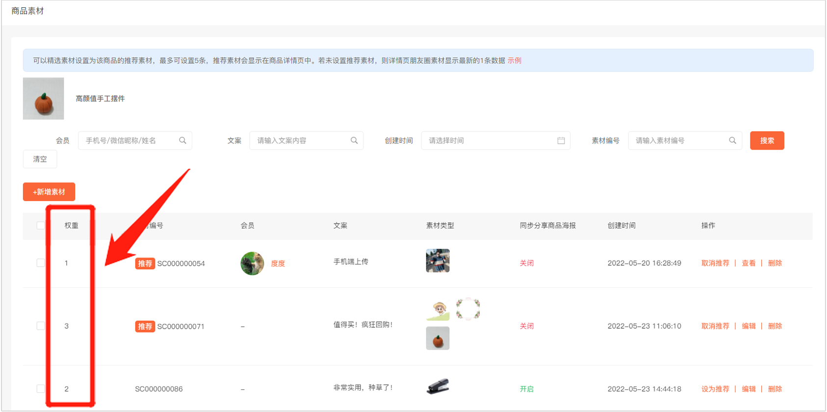Image resolution: width=827 pixels, height=412 pixels.
Task: Open the calendar icon in creation time field
Action: (x=561, y=141)
